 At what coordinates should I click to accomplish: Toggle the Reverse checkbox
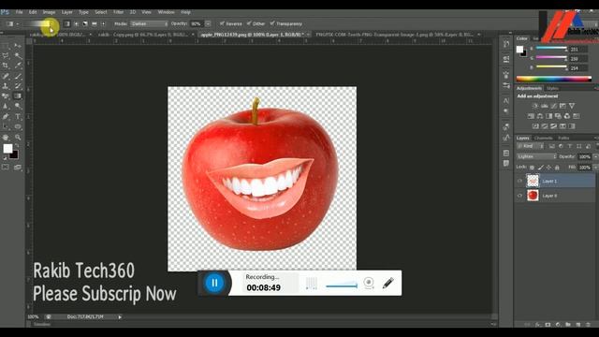(x=222, y=23)
